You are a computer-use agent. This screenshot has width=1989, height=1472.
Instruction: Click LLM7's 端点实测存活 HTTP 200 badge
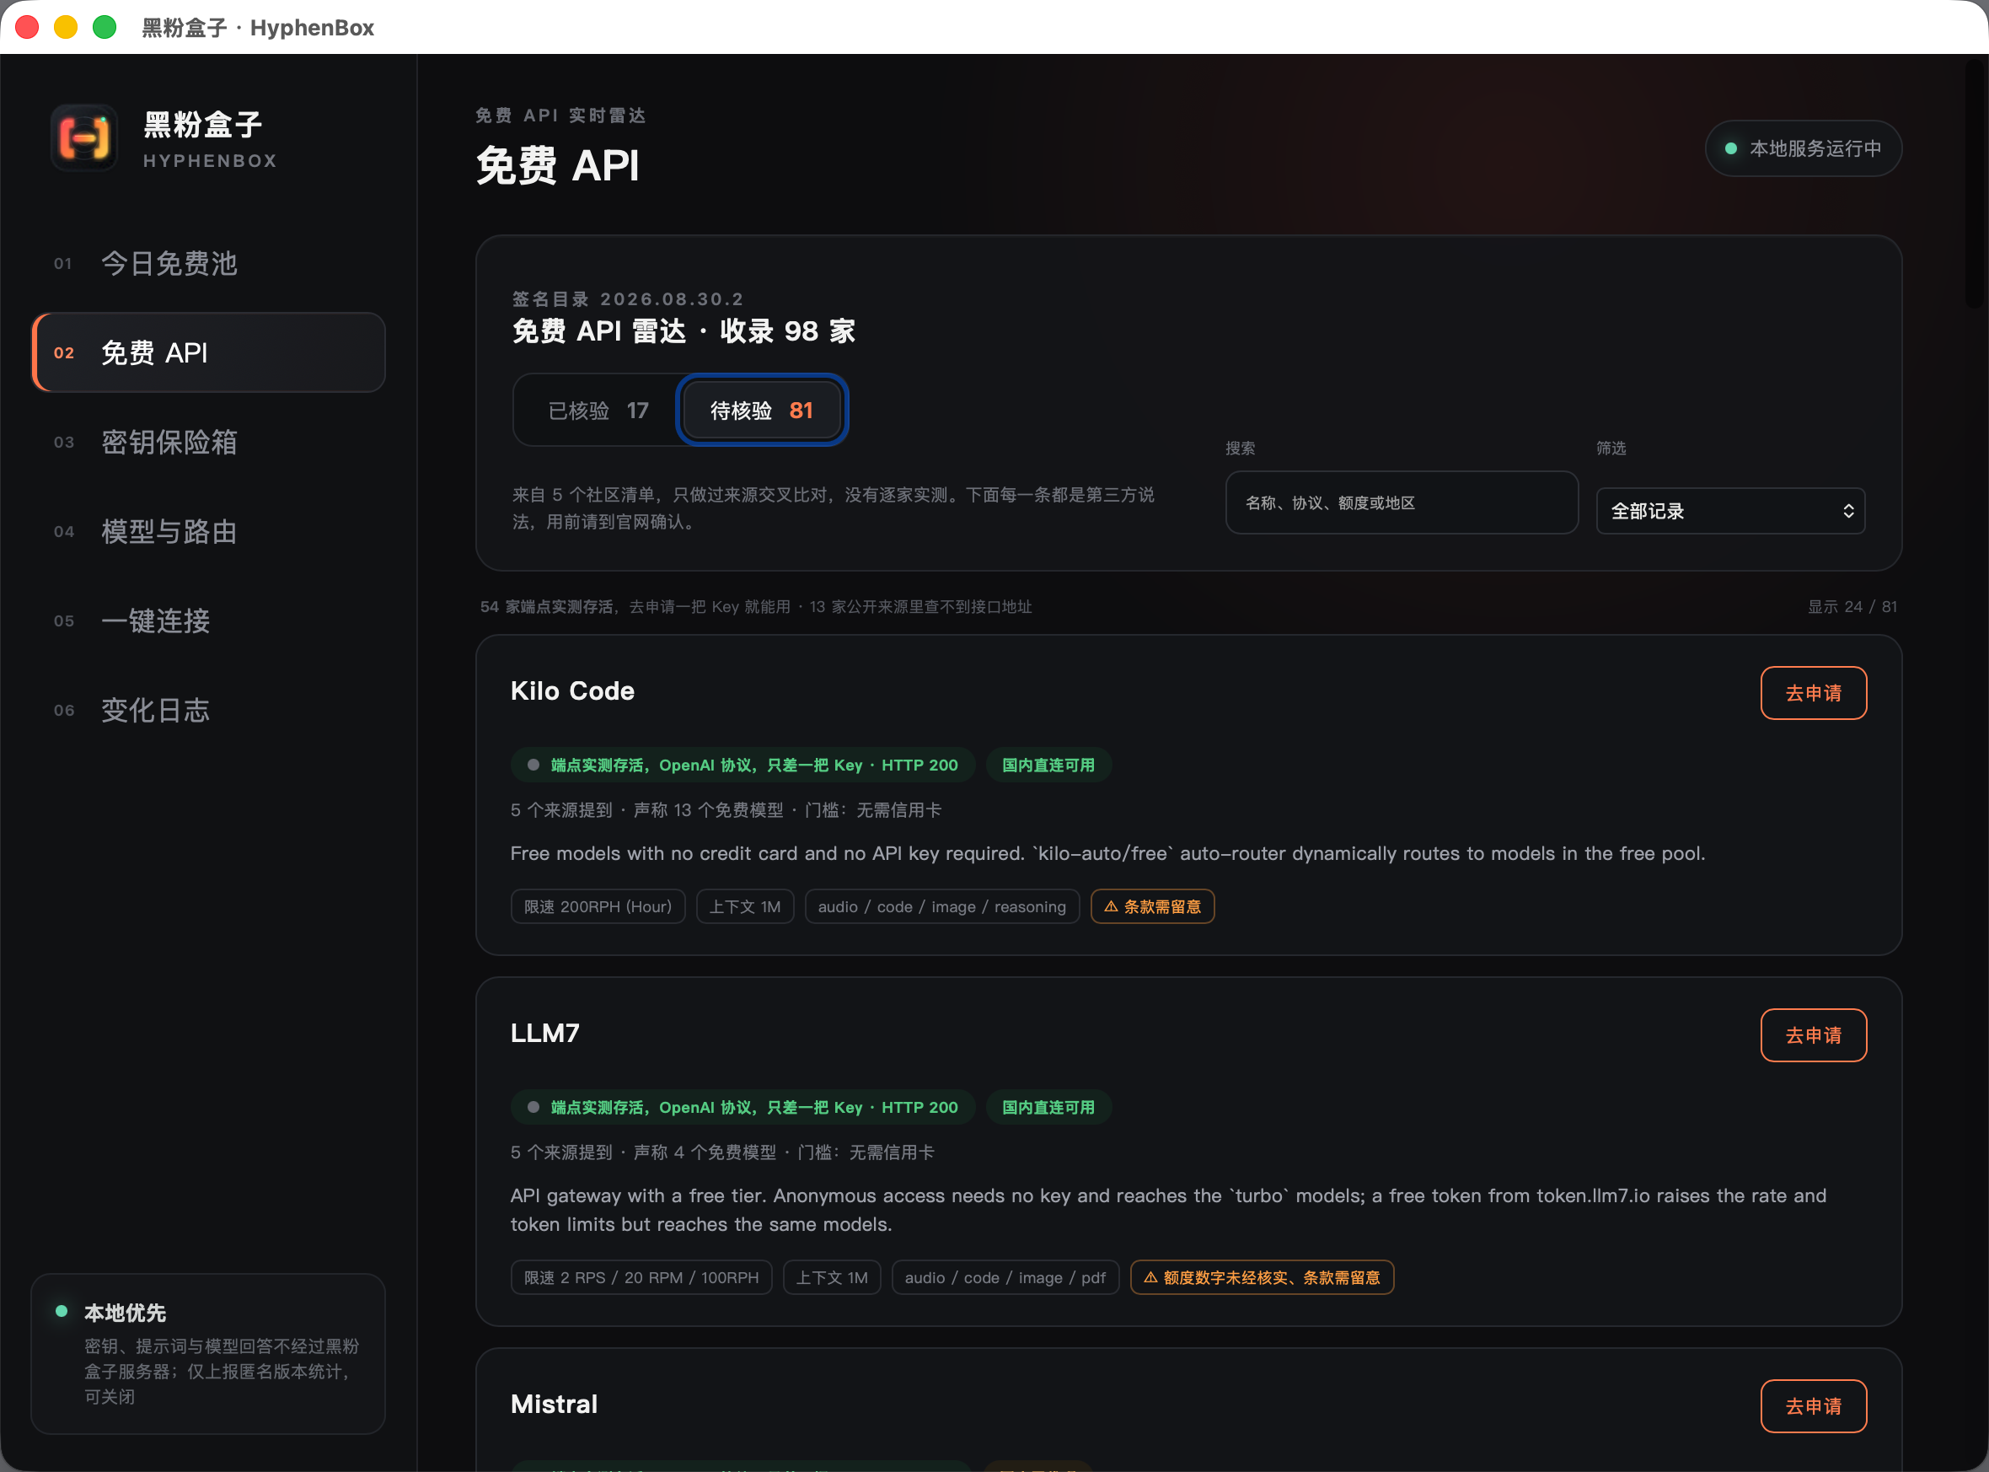point(743,1108)
